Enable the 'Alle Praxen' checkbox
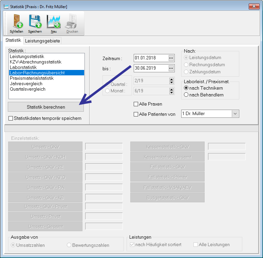263x258 pixels. (x=136, y=104)
